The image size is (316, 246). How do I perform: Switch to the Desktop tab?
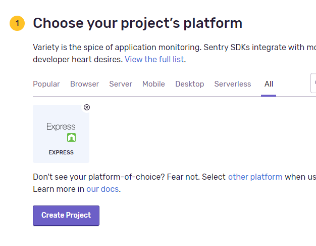click(189, 84)
